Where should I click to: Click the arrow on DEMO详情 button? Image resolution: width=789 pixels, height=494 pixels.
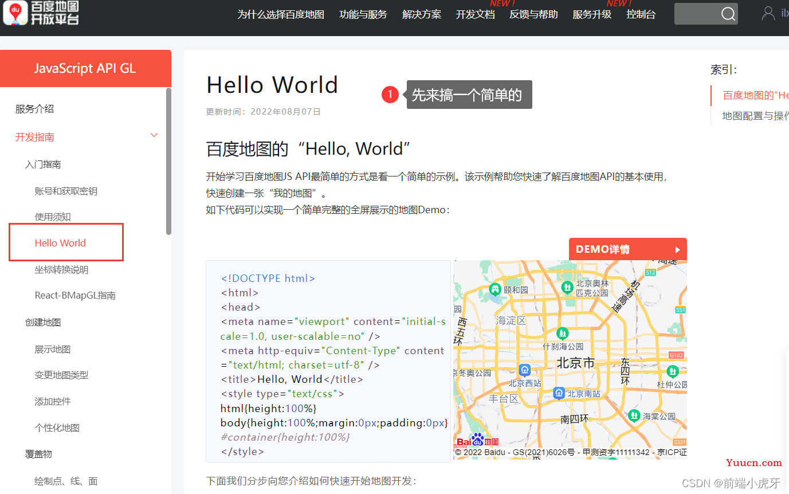pyautogui.click(x=678, y=250)
